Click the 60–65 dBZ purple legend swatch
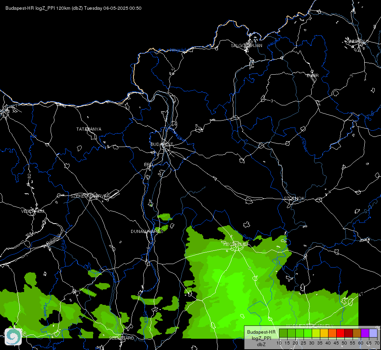The image size is (381, 350). coord(365,333)
